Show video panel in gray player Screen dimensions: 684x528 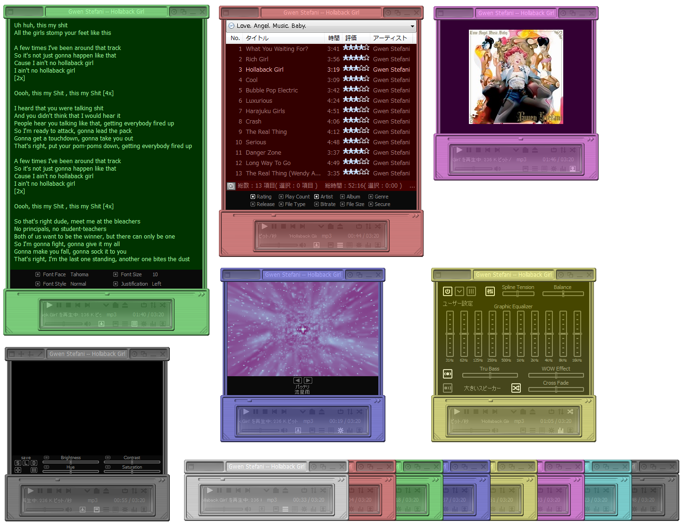[97, 510]
